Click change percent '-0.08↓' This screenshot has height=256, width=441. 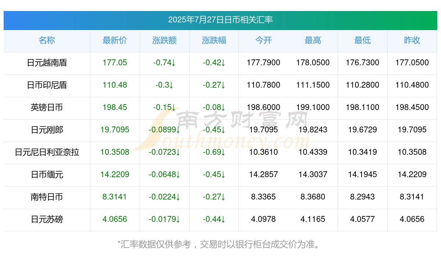(x=214, y=107)
